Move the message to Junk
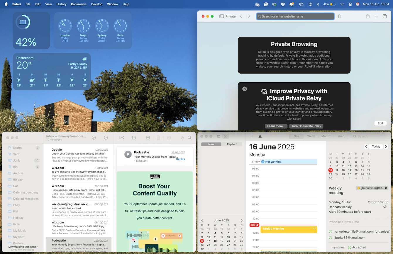Viewport: 393px width, 254px height. (169, 137)
